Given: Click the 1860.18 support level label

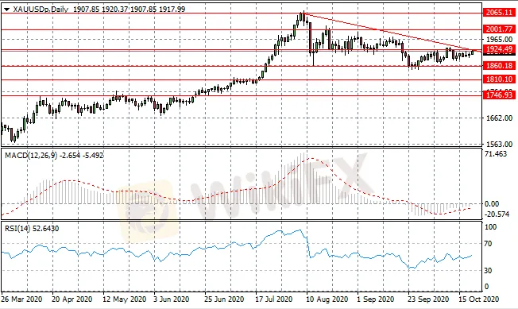Looking at the screenshot, I should tap(499, 66).
